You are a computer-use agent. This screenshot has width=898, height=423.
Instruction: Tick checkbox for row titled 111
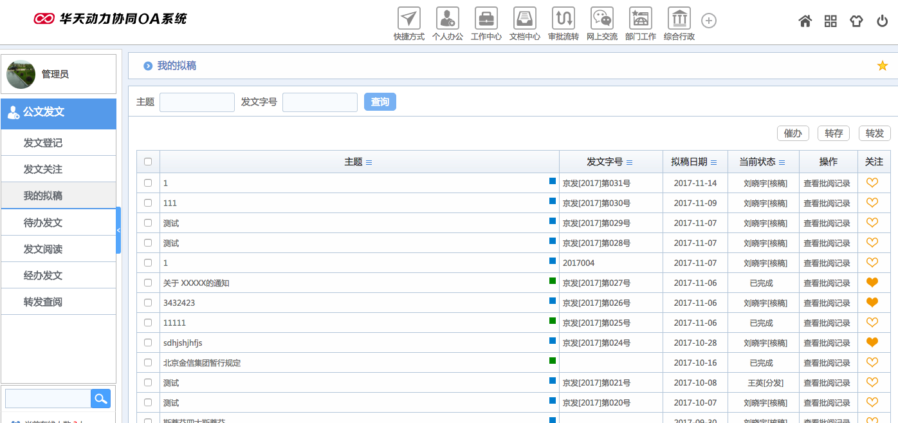[148, 203]
